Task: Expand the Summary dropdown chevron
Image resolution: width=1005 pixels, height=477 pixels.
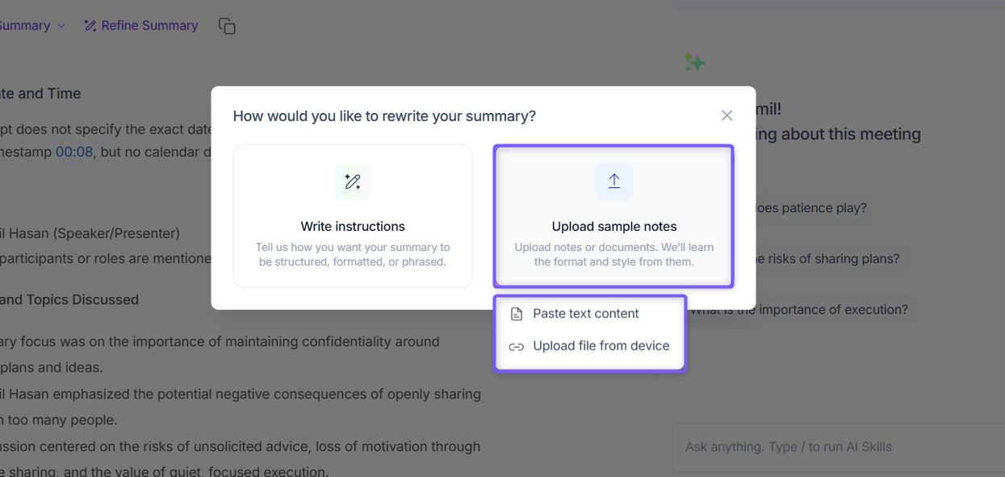Action: coord(61,26)
